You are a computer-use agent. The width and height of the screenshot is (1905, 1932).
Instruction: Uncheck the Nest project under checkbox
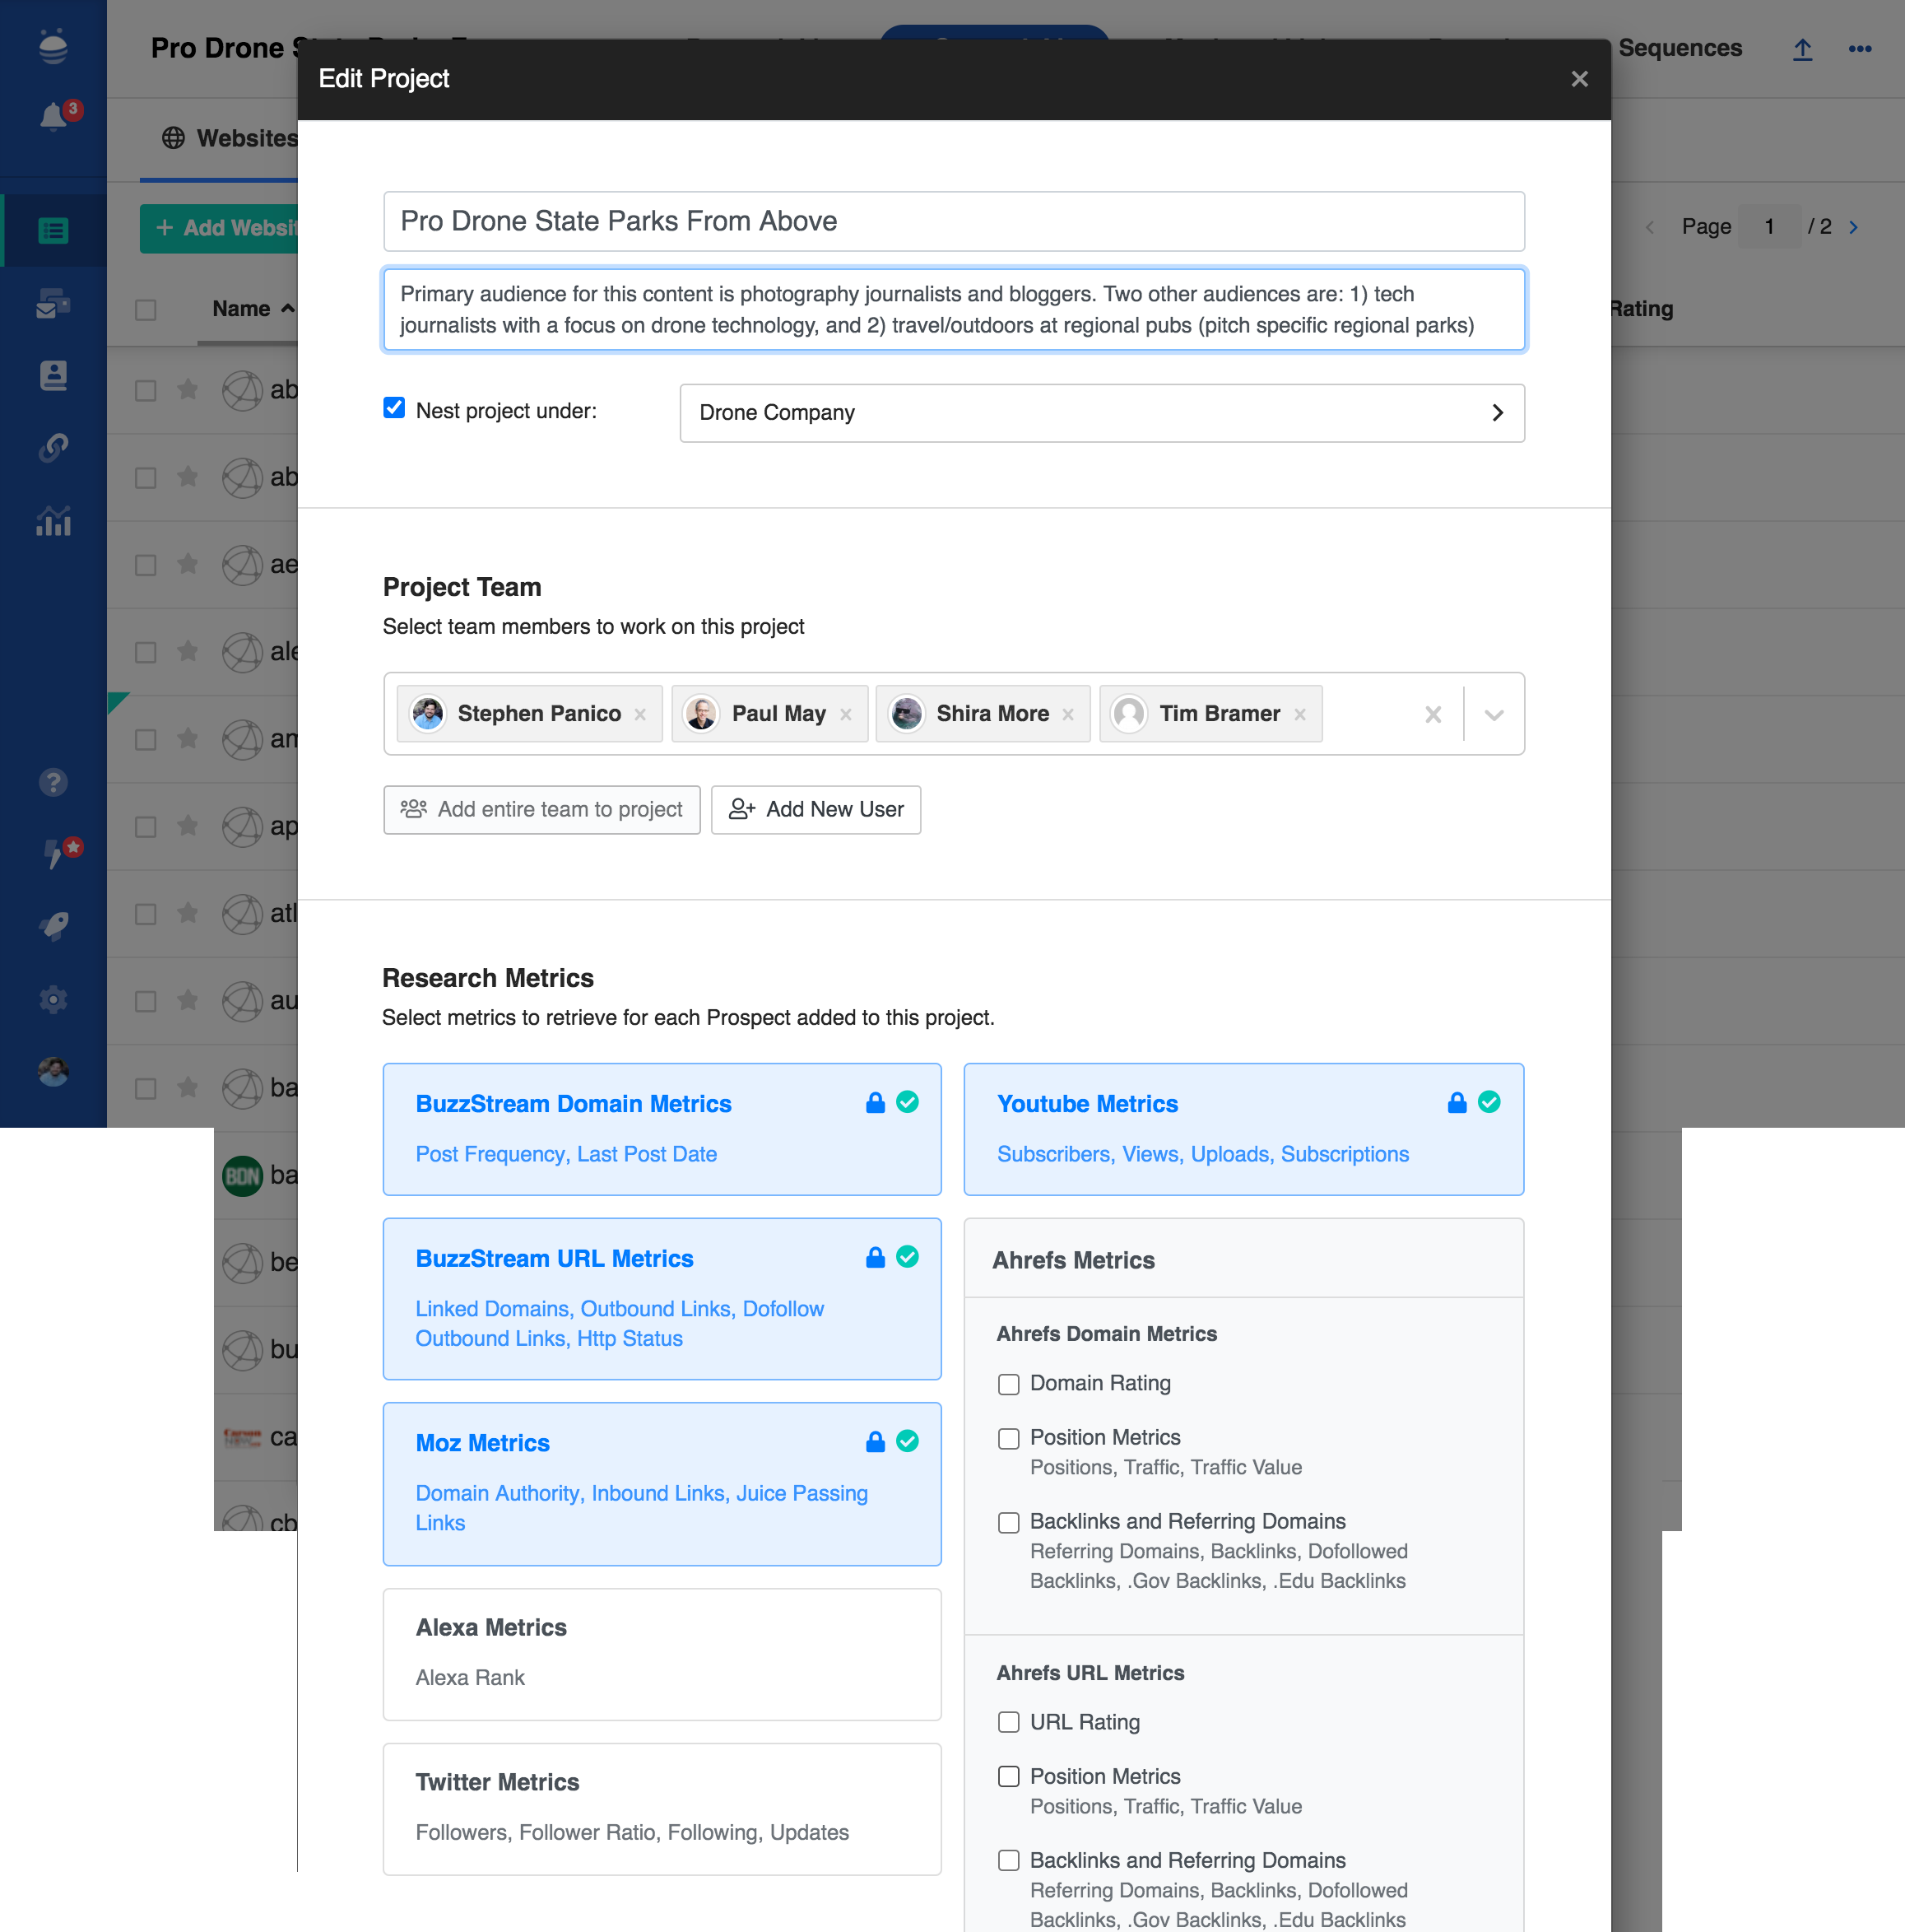pos(394,408)
